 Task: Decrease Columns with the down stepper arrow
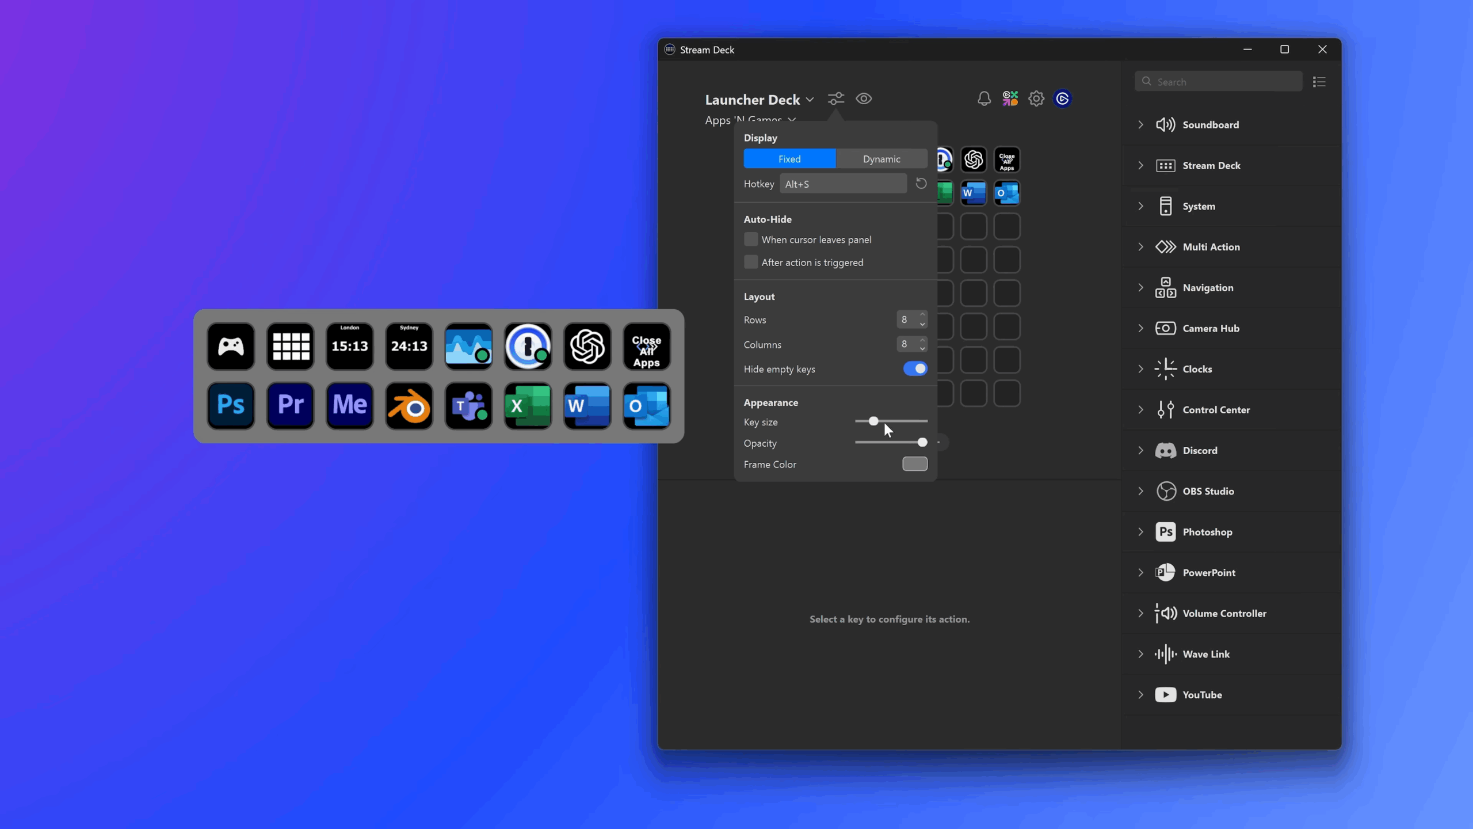click(922, 348)
